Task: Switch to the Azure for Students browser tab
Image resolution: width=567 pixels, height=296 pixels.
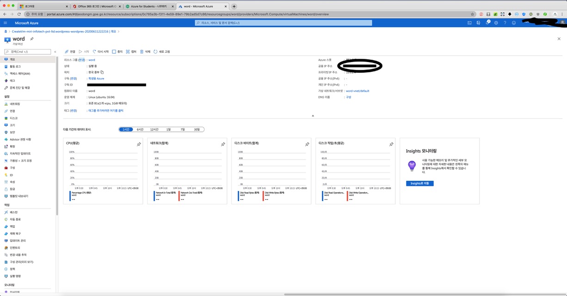Action: point(149,6)
